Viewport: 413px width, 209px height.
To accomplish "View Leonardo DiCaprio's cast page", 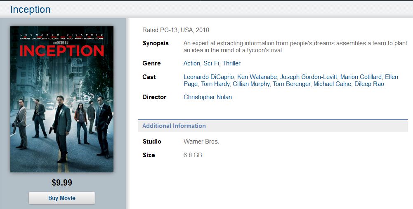I will [x=209, y=77].
